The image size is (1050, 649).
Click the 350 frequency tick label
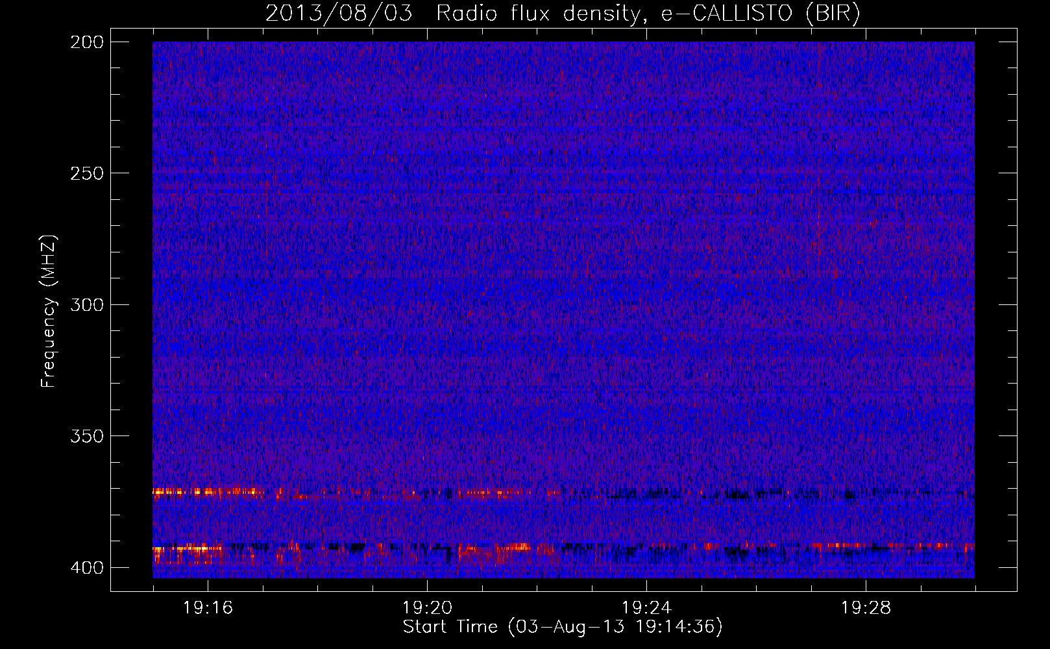(x=86, y=435)
